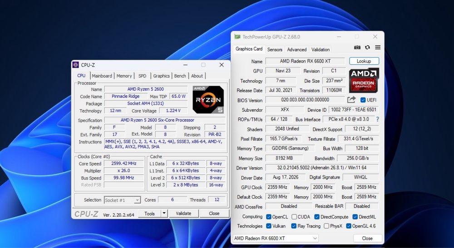The width and height of the screenshot is (454, 248).
Task: Toggle the DirectML checkbox
Action: pyautogui.click(x=355, y=217)
